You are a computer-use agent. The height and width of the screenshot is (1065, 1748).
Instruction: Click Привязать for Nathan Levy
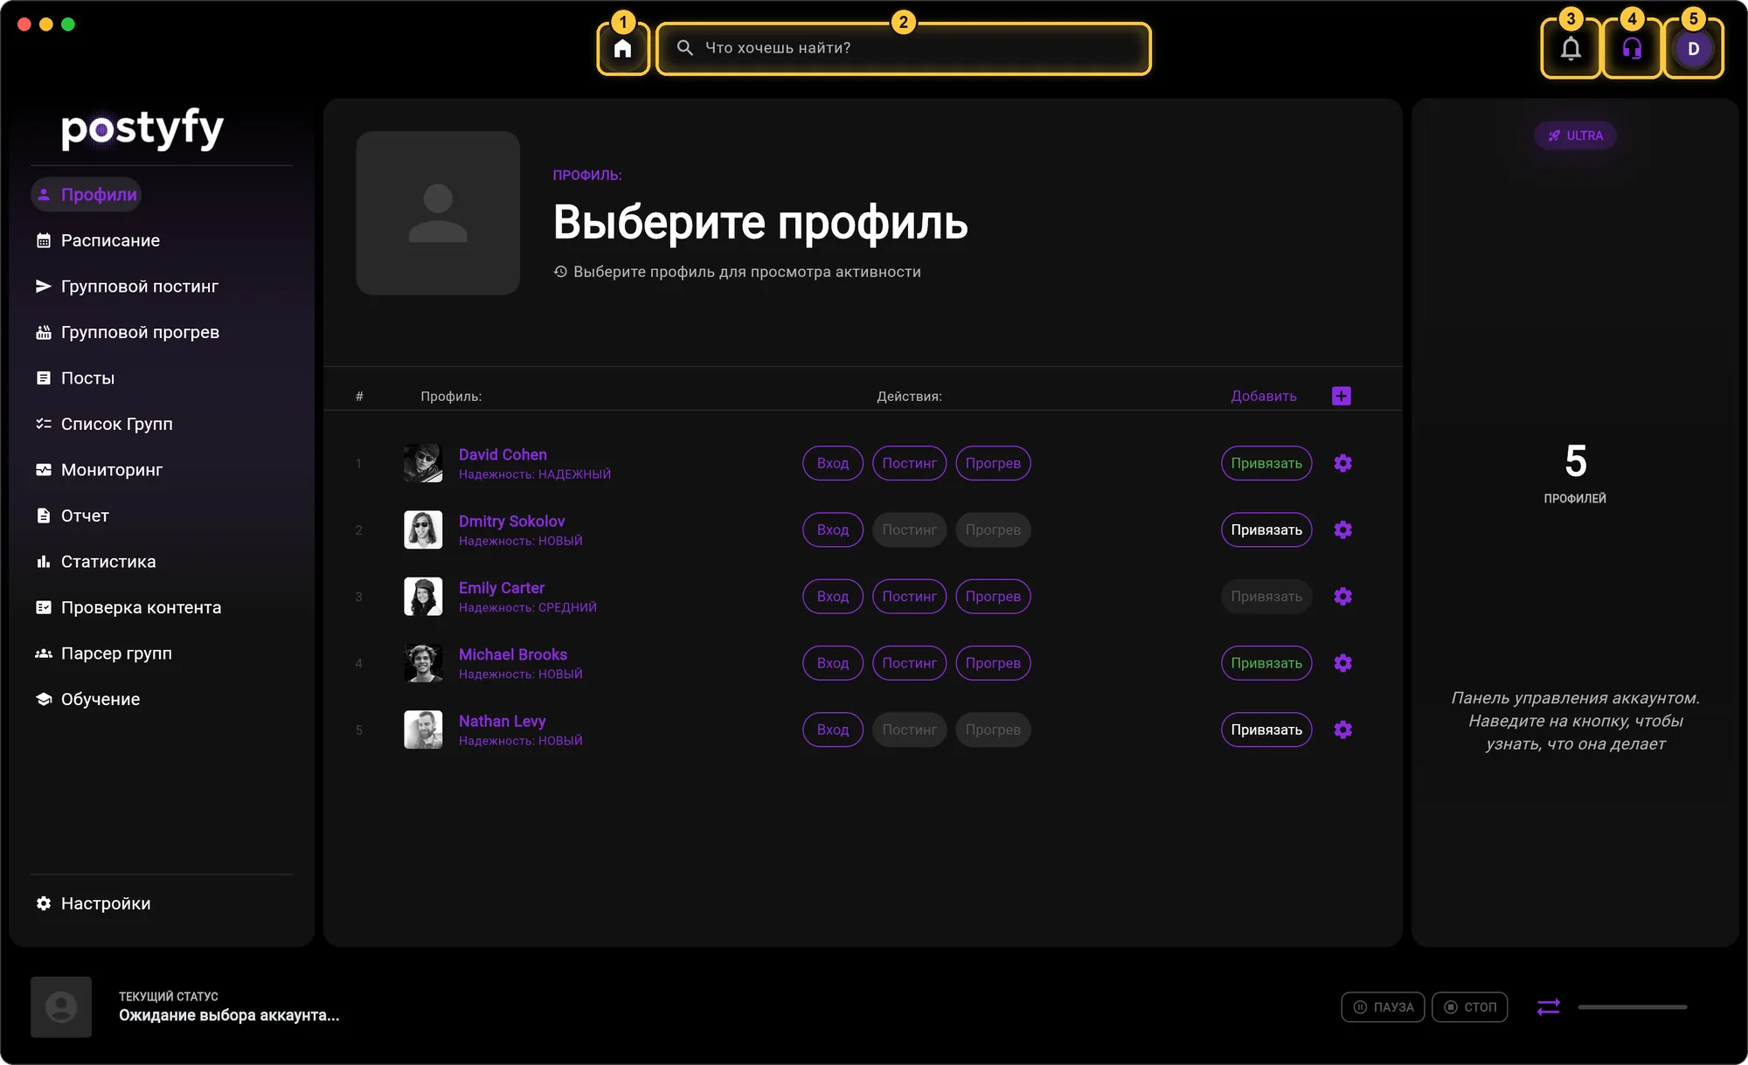(x=1266, y=730)
